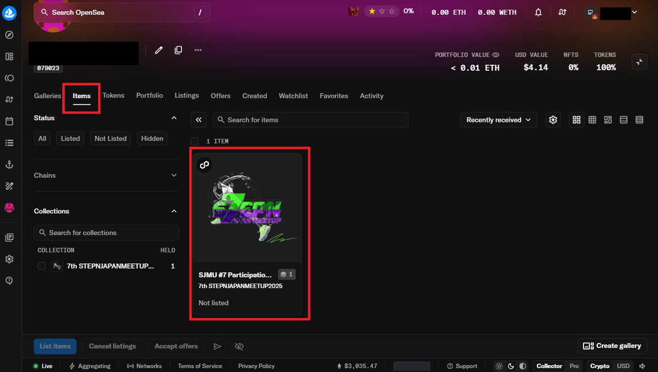Switch to compact table view layout
This screenshot has width=658, height=372.
tap(639, 120)
